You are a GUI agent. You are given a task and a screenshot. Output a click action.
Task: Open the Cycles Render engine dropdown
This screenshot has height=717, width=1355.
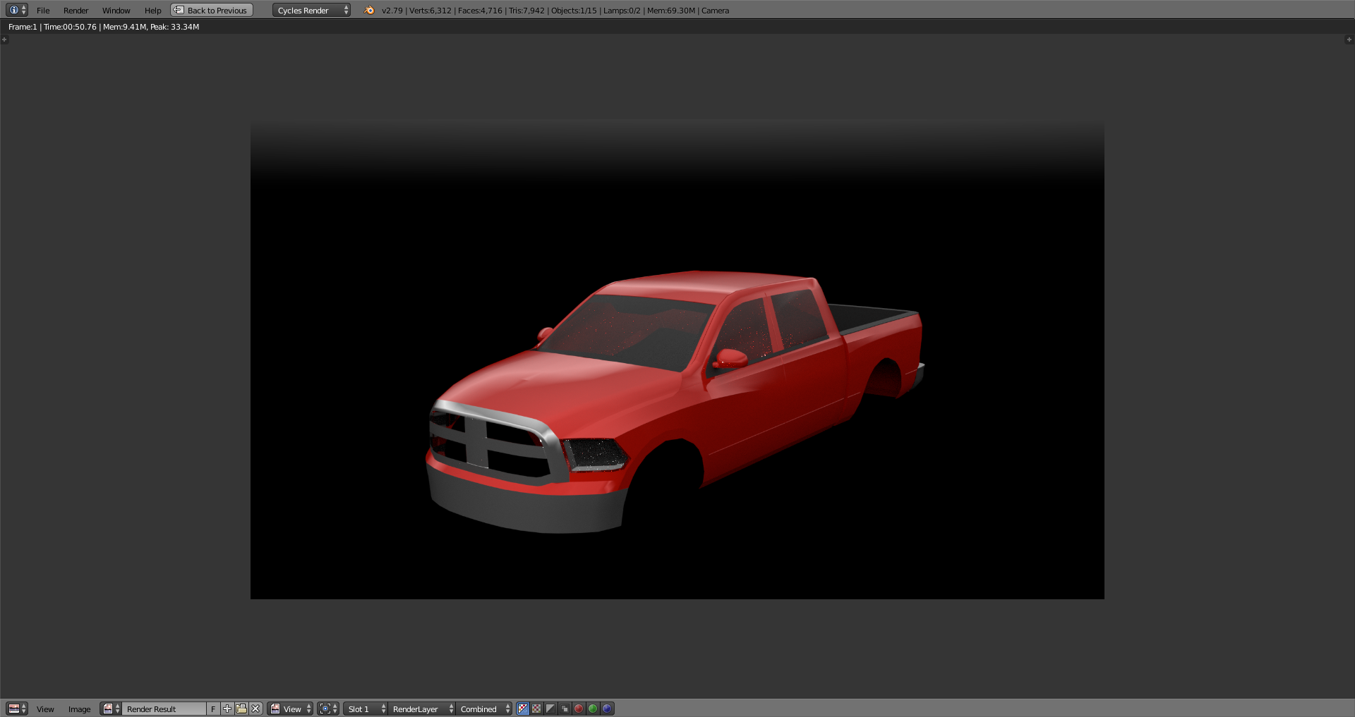click(x=311, y=10)
